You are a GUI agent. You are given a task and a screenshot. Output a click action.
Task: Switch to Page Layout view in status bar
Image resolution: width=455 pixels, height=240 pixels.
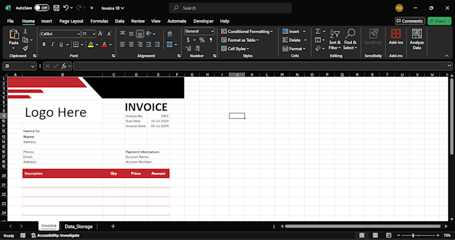[x=375, y=235]
